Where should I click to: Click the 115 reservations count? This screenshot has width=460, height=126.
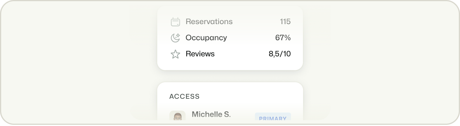coord(285,22)
